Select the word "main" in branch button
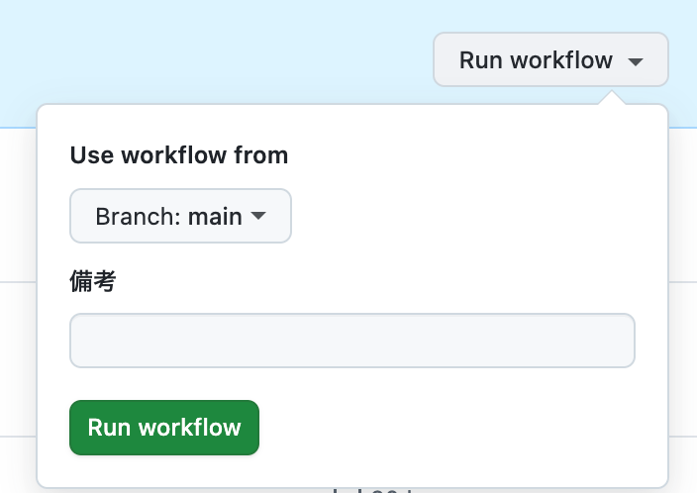 pyautogui.click(x=215, y=217)
